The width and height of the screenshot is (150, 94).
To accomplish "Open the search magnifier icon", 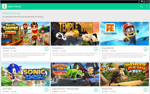I will [141, 7].
